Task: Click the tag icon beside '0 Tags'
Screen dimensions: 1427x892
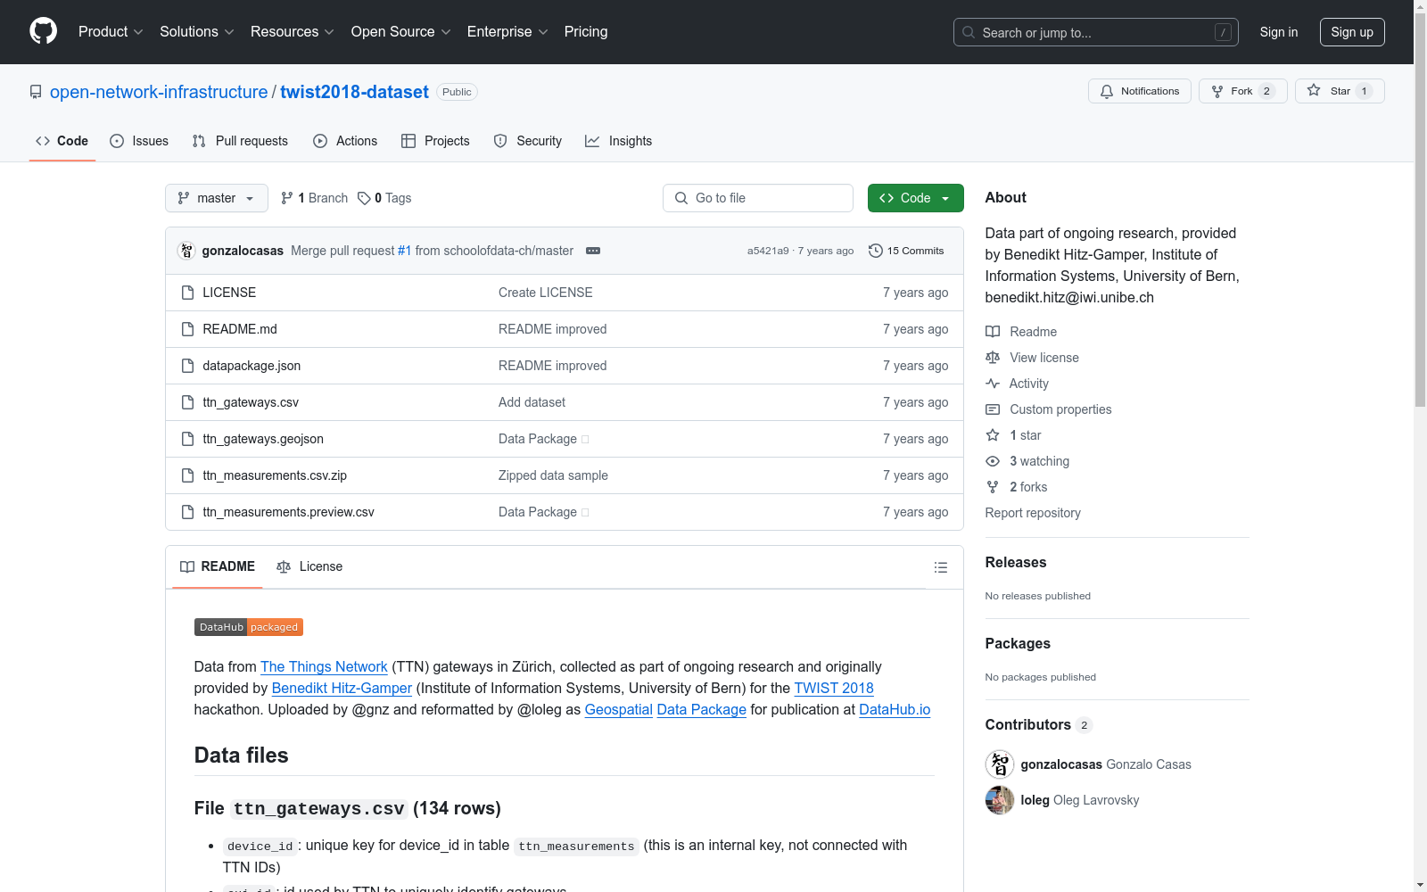Action: click(x=364, y=198)
